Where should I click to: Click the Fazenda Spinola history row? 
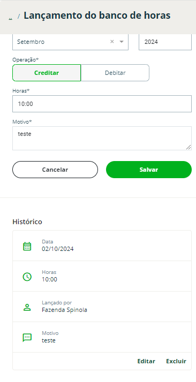tap(102, 307)
